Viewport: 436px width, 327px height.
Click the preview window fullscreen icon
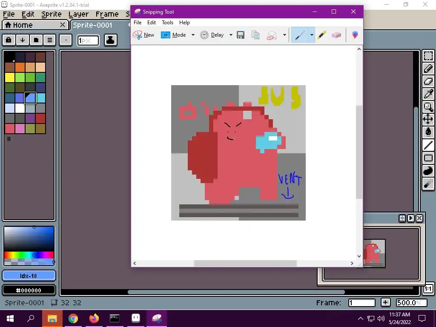402,218
